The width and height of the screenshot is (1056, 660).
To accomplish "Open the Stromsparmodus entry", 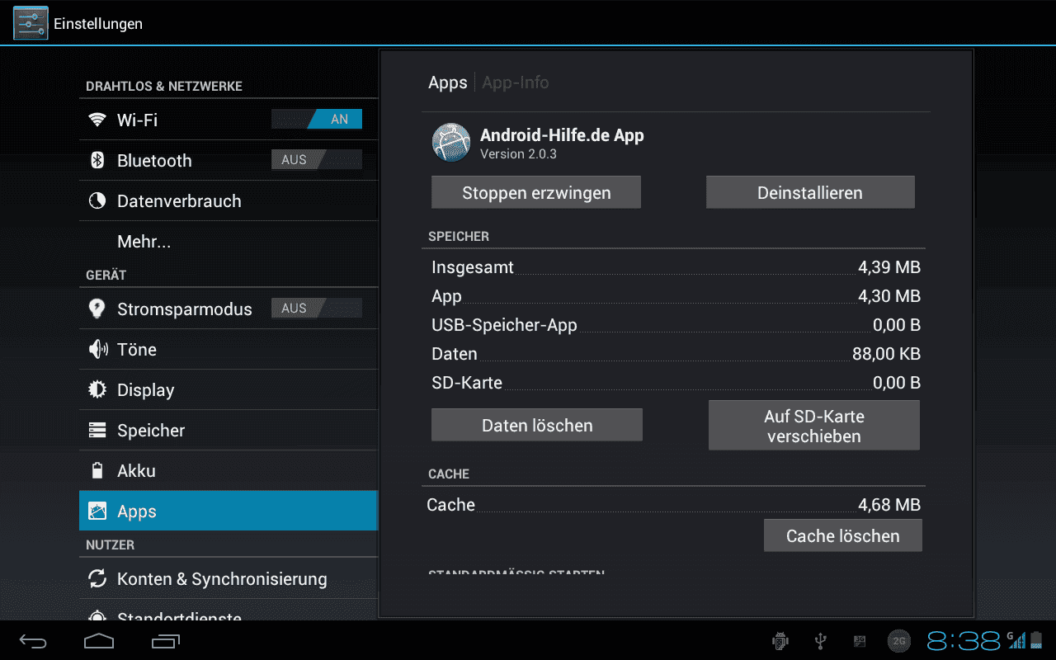I will (229, 309).
